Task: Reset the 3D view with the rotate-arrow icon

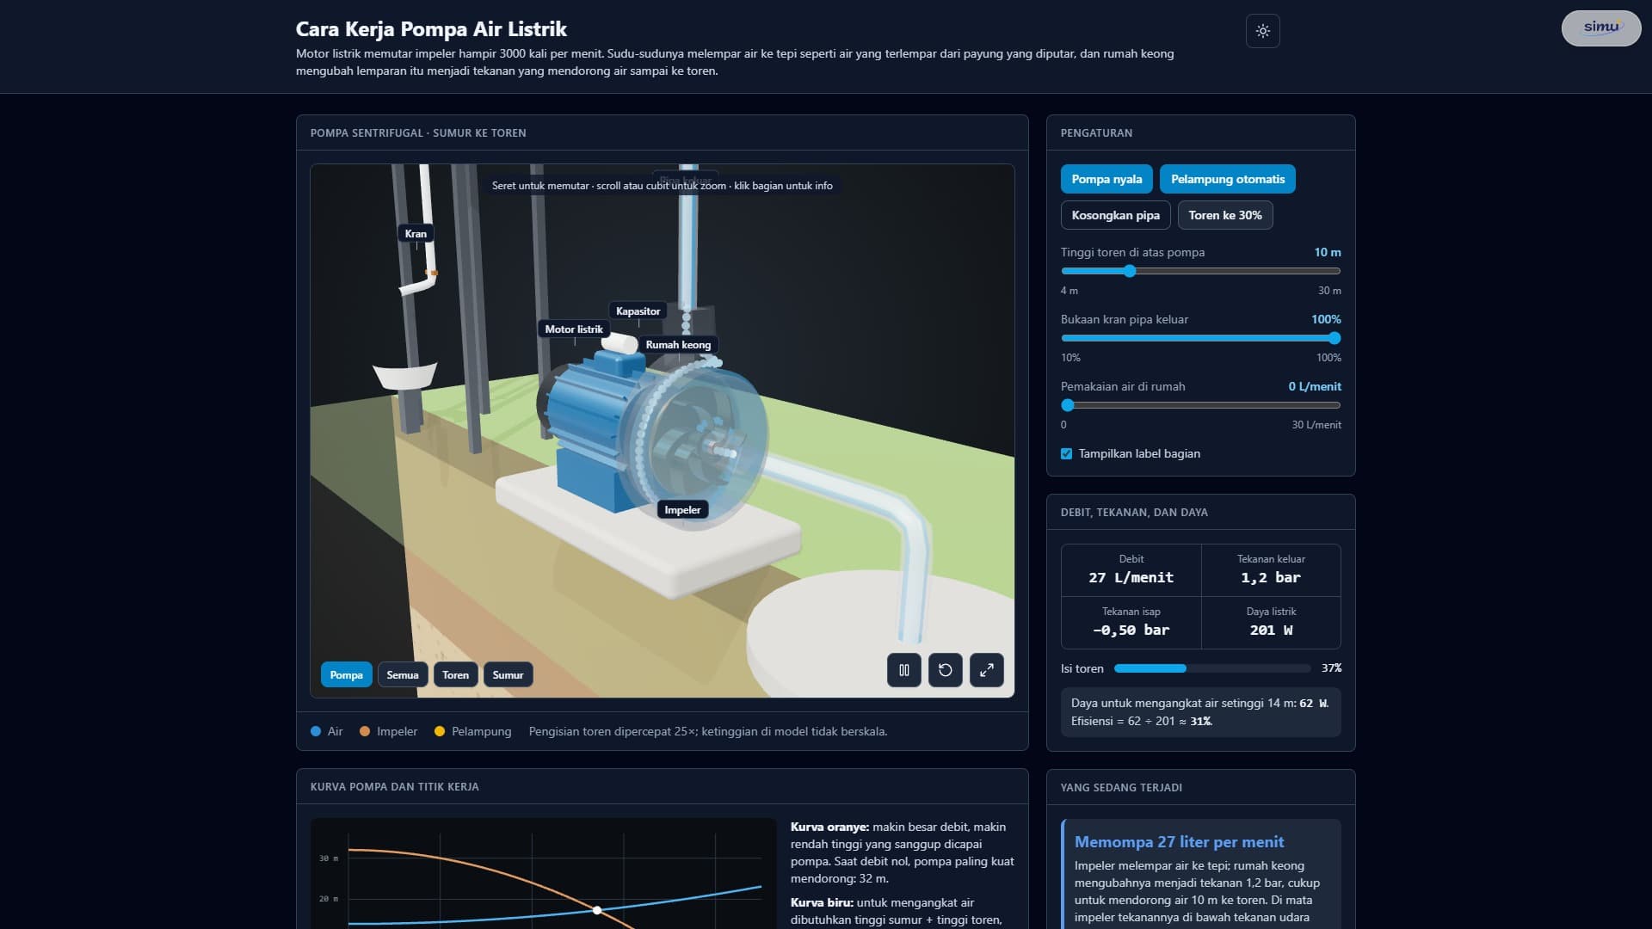Action: tap(945, 670)
